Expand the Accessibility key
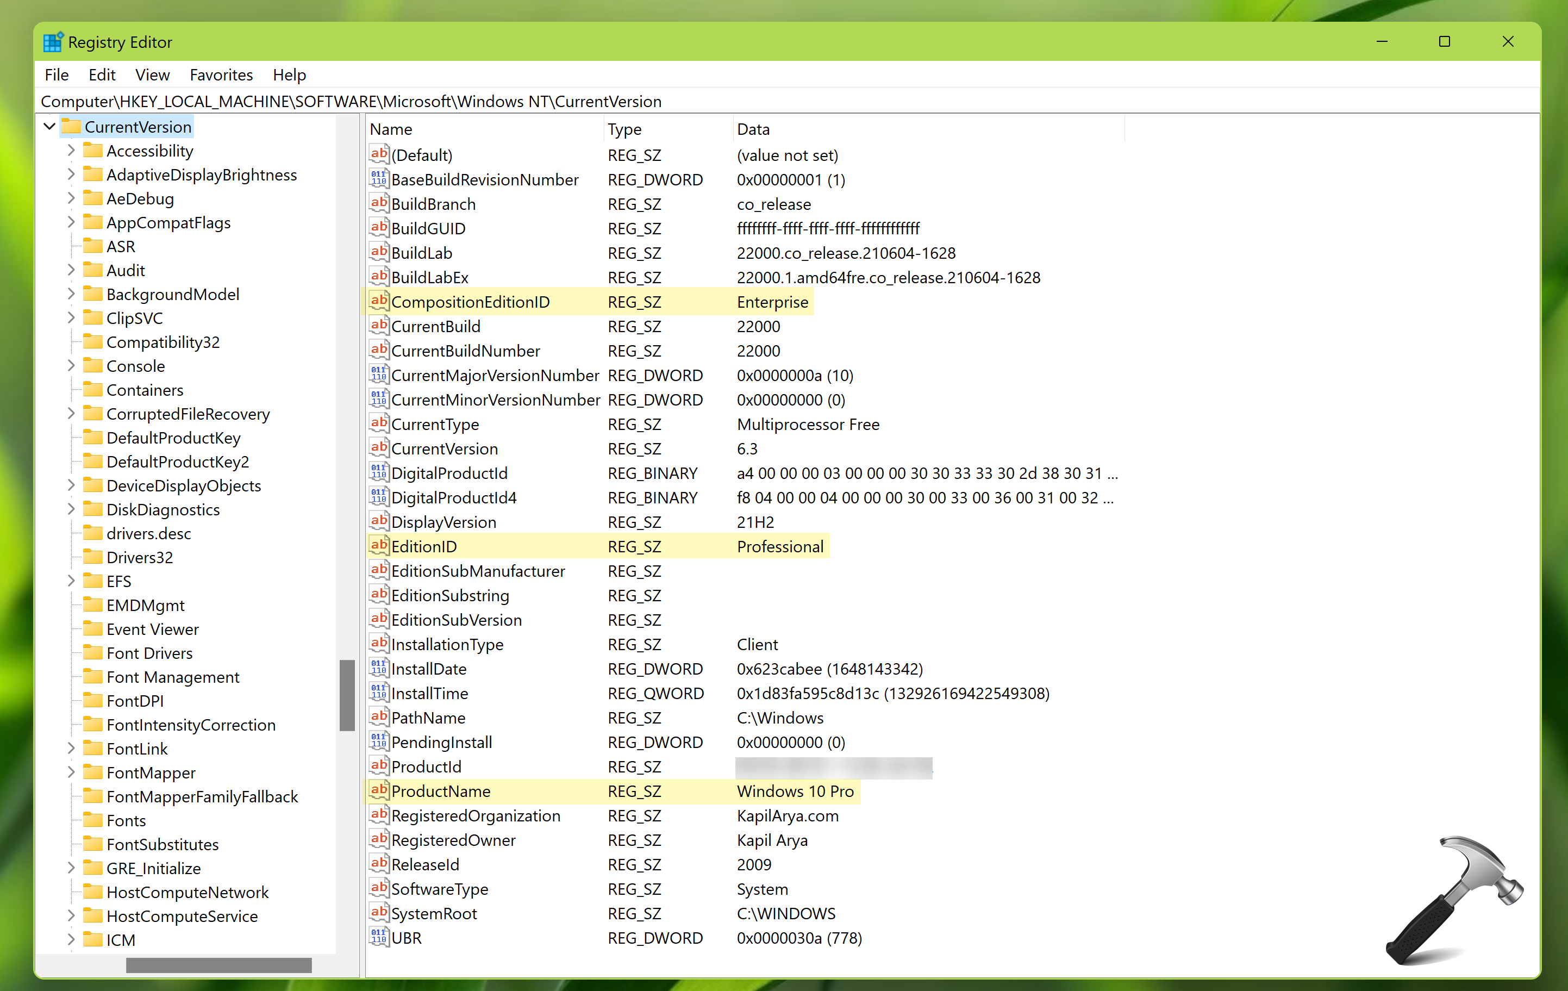This screenshot has height=991, width=1568. [71, 151]
